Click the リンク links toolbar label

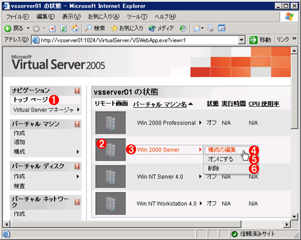pos(283,39)
